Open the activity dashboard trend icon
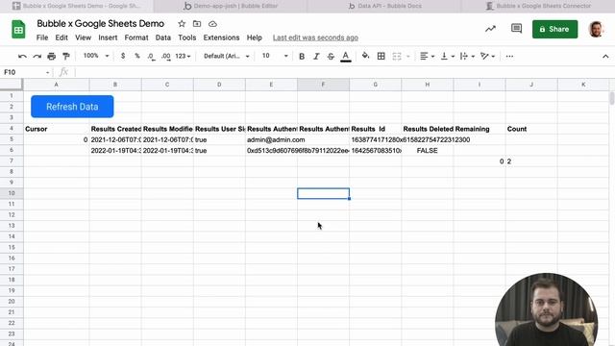Image resolution: width=615 pixels, height=346 pixels. (x=490, y=29)
